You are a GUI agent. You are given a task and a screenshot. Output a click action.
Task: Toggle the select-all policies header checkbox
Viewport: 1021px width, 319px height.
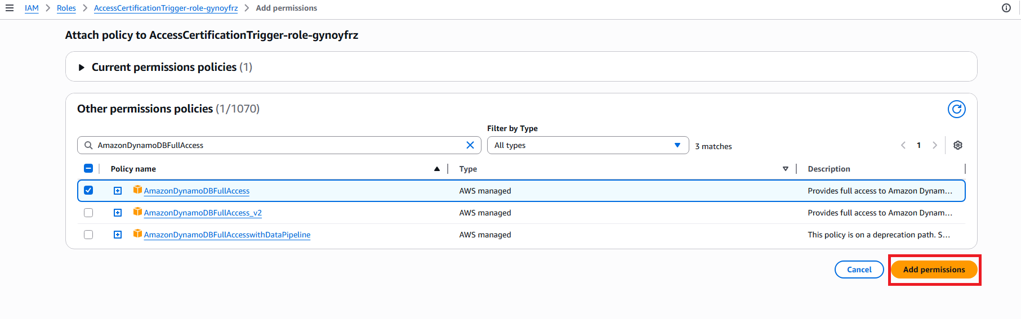click(88, 168)
